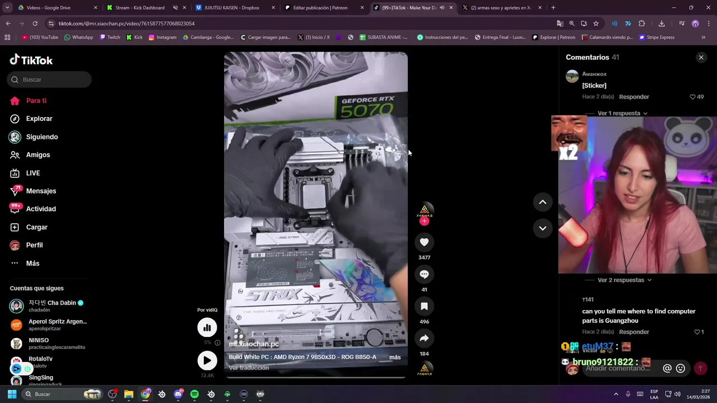717x403 pixels.
Task: Bookmark the video with 496 saves
Action: (424, 306)
